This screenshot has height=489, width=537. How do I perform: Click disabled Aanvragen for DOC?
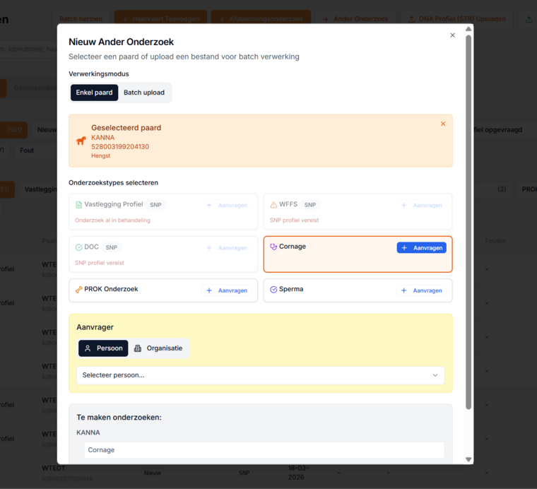click(x=227, y=247)
